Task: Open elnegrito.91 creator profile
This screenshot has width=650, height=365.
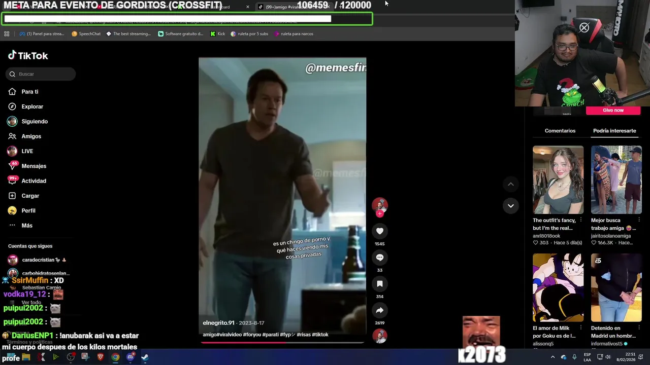Action: pyautogui.click(x=218, y=323)
